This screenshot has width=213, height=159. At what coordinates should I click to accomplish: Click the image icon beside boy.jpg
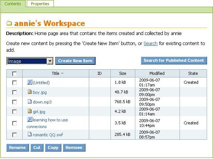click(30, 92)
